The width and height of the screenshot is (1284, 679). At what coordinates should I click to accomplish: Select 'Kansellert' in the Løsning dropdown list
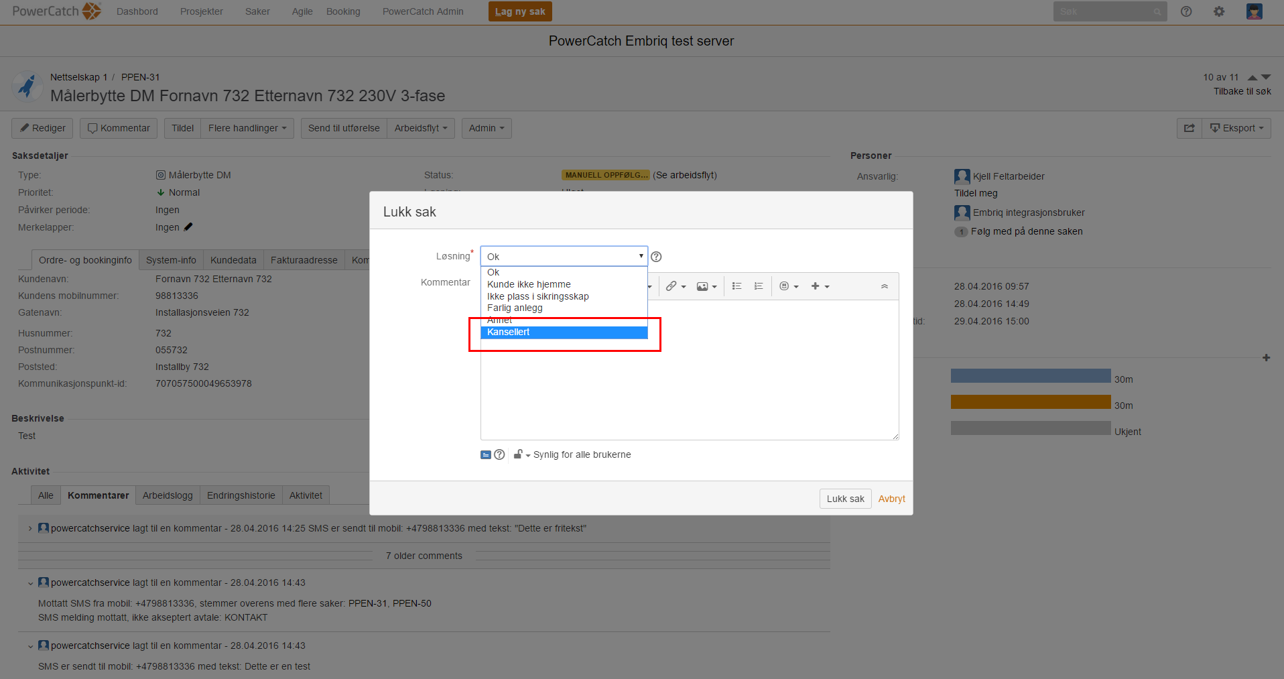[x=509, y=332]
